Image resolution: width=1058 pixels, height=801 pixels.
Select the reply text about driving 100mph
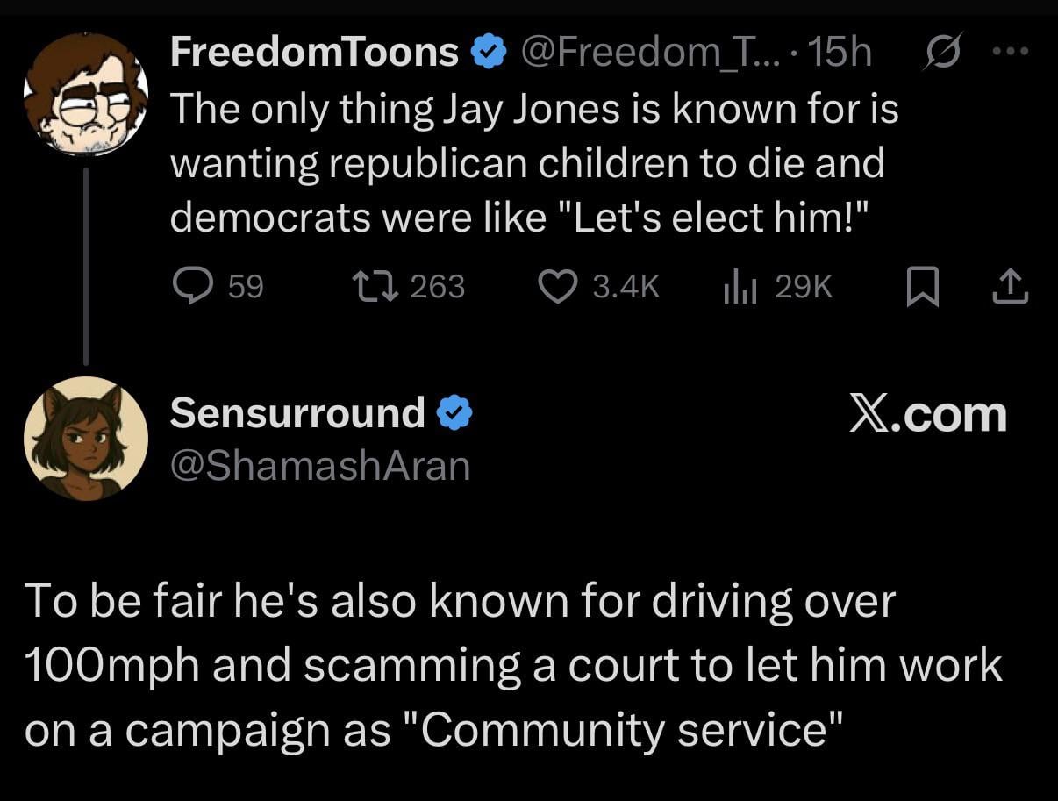(x=513, y=665)
